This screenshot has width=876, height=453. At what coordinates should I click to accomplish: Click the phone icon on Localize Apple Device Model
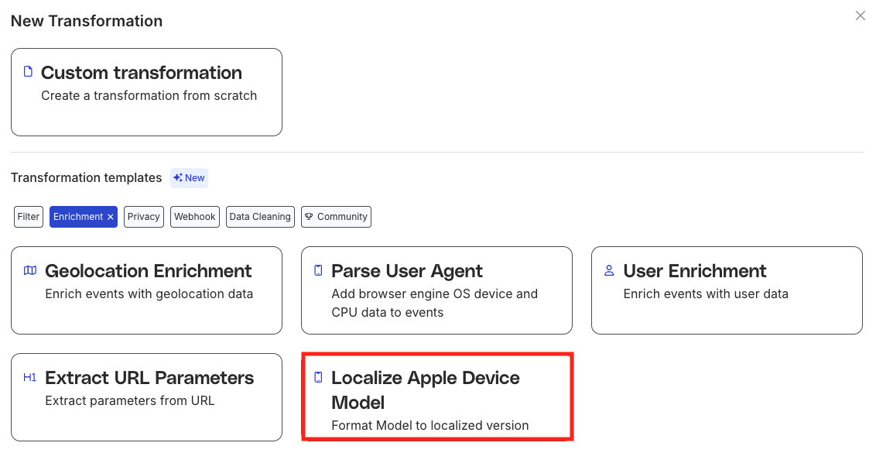(x=319, y=378)
